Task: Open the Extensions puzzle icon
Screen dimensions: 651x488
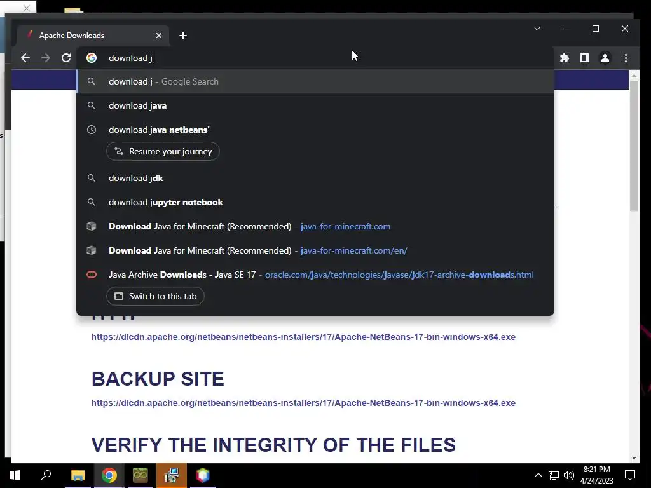Action: pyautogui.click(x=565, y=58)
